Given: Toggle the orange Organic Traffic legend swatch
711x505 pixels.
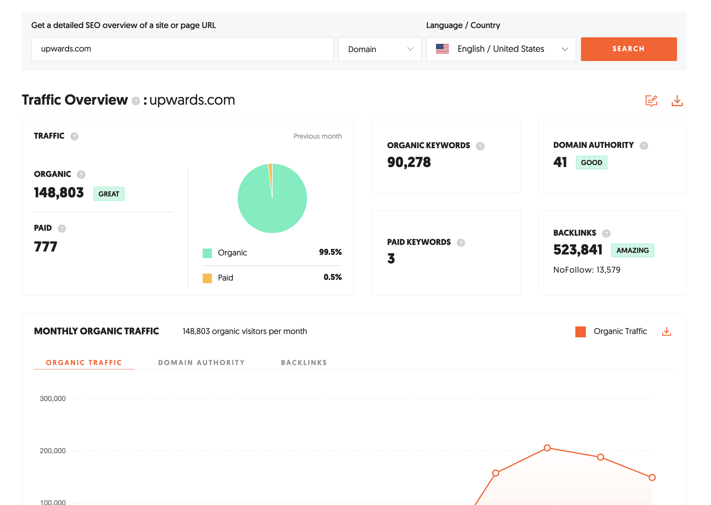Looking at the screenshot, I should point(581,332).
